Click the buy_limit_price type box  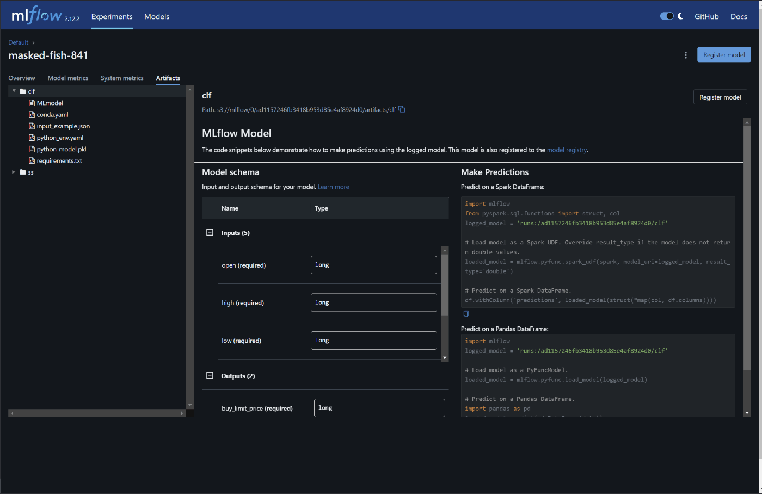coord(379,408)
